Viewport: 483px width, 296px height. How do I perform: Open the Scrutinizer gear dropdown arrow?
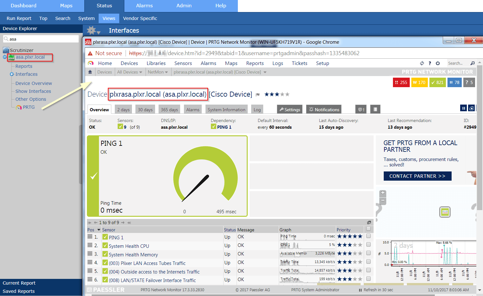98,32
